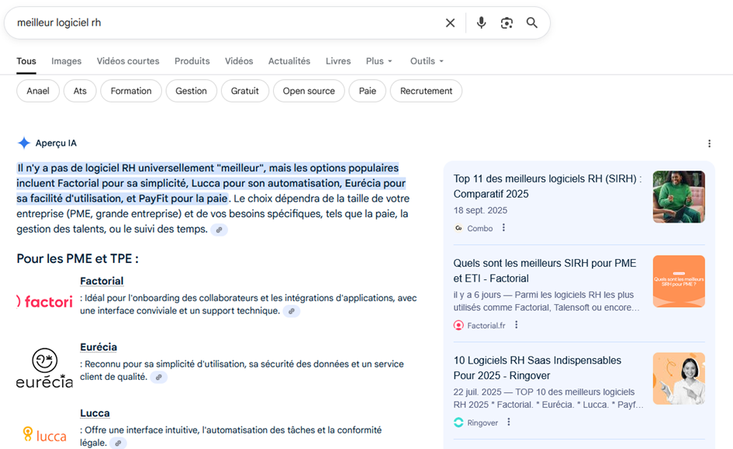Open the Actualités tab
Viewport: 733px width, 449px height.
pos(289,61)
